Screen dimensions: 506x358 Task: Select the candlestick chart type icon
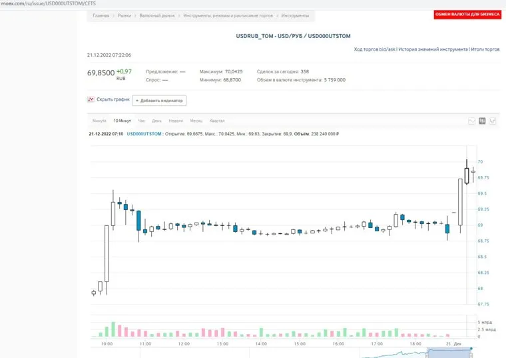482,121
